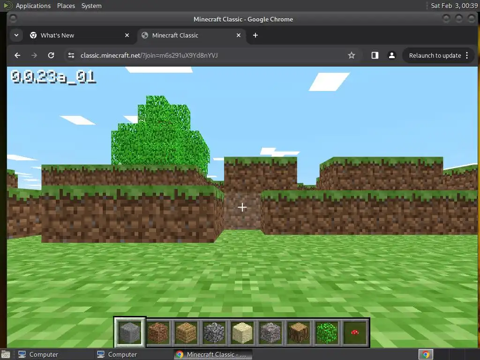Go back to the previous page
The height and width of the screenshot is (360, 480).
[17, 55]
